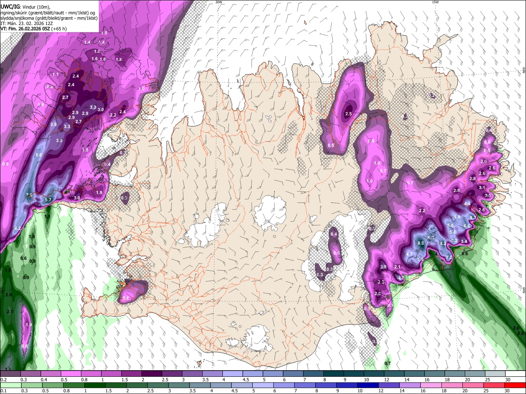Image resolution: width=526 pixels, height=394 pixels.
Task: Click bright red swatch at 30 in lower legend
Action: click(515, 385)
